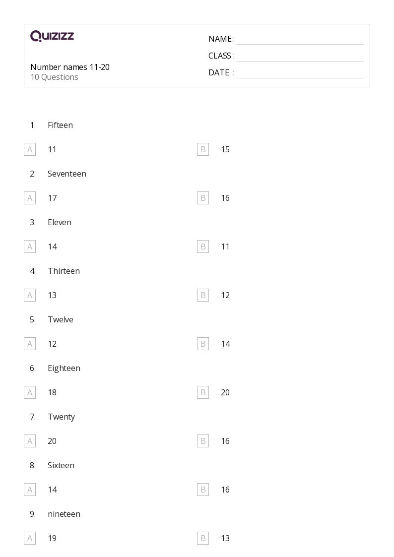Screen dimensions: 394x557
Task: Choose option B for Twelve question
Action: click(x=203, y=344)
